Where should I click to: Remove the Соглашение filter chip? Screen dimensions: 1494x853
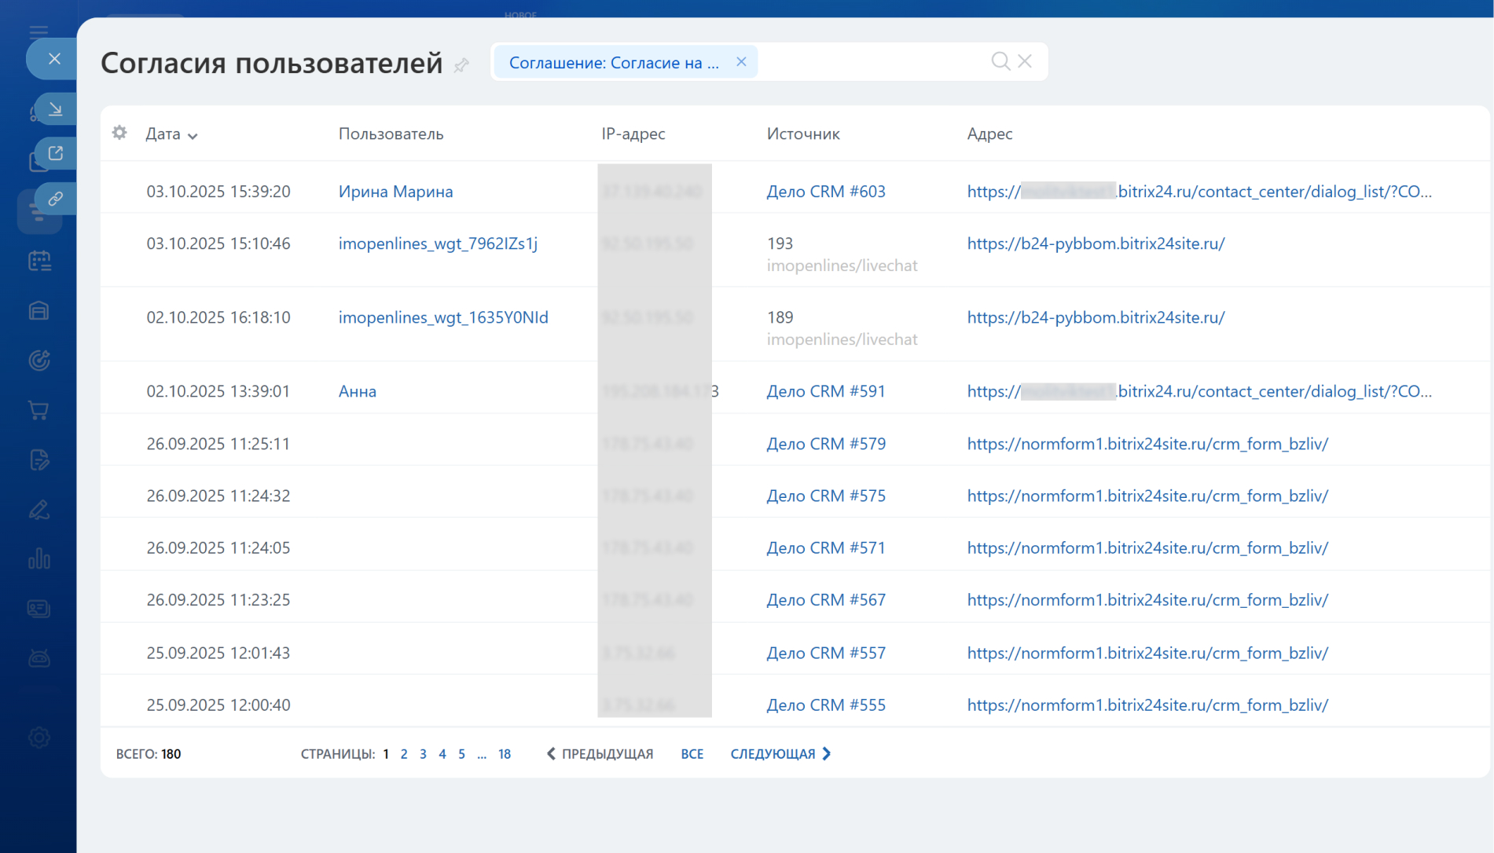click(x=741, y=62)
